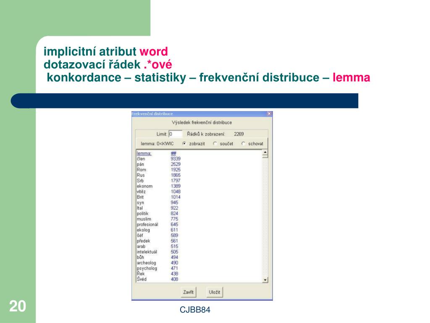Click the Limit input field

click(176, 134)
